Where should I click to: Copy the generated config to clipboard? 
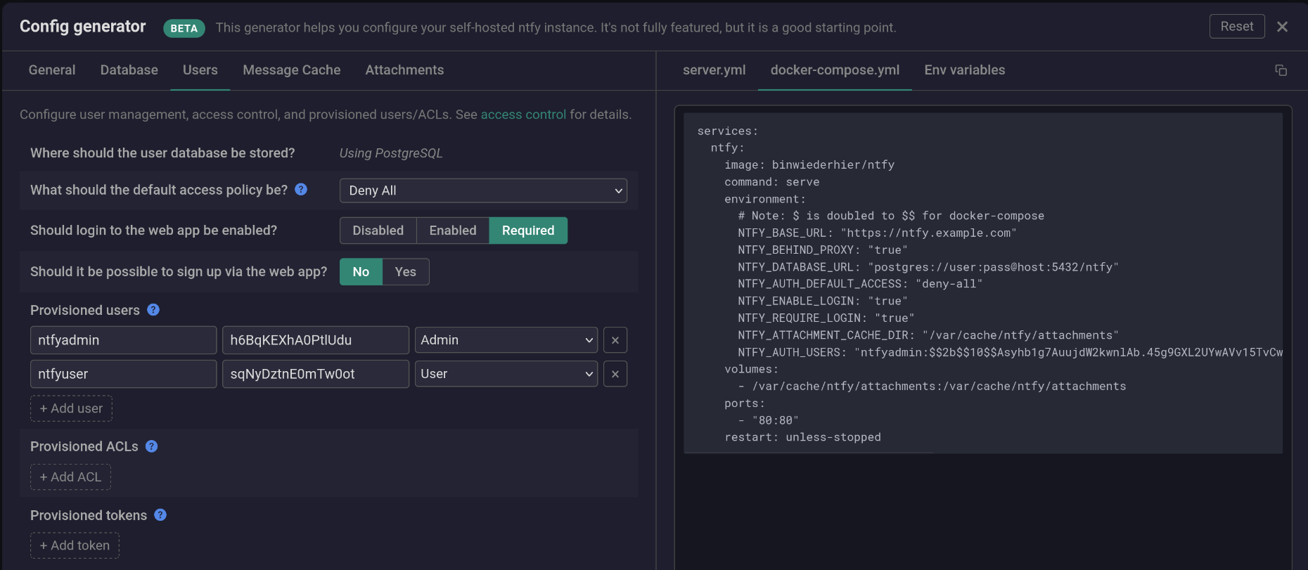tap(1281, 70)
